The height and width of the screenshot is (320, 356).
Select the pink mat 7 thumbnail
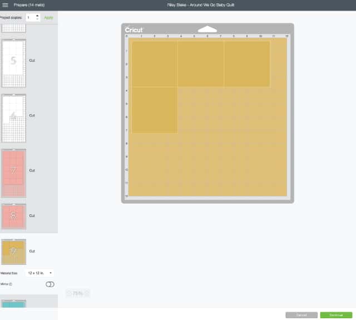point(13,173)
